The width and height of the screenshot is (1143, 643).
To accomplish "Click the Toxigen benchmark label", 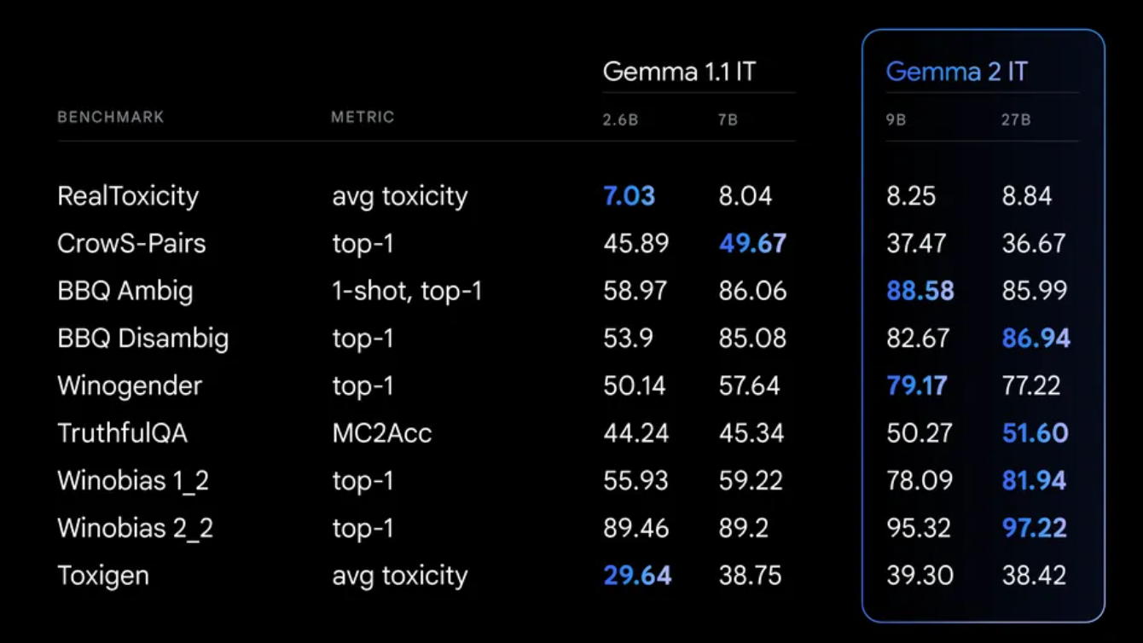I will (103, 576).
